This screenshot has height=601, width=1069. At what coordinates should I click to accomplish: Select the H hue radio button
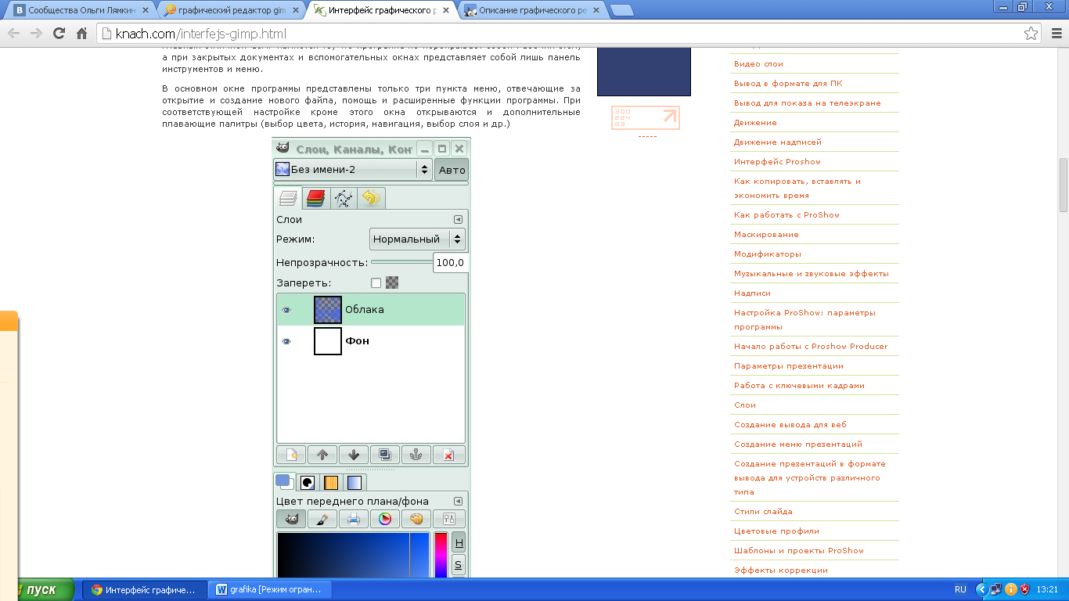point(459,542)
